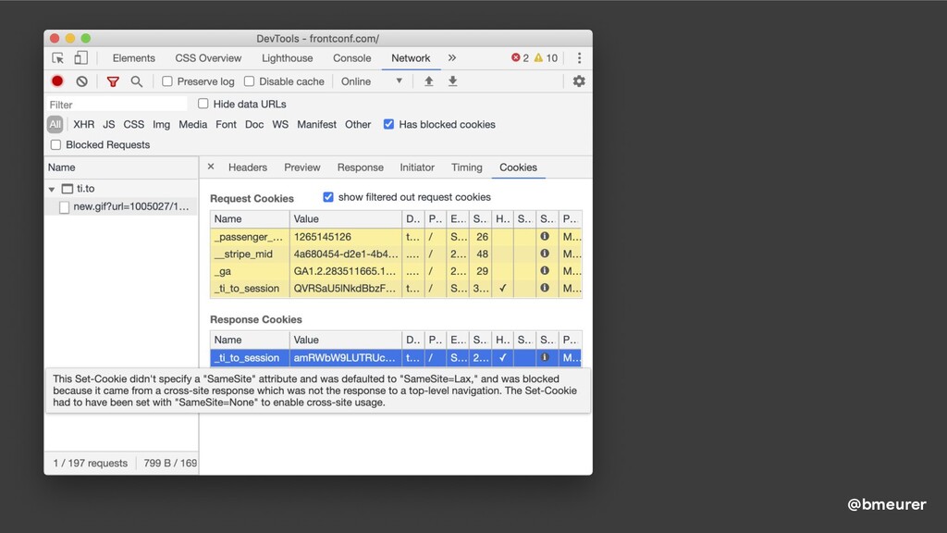Open network search magnifier icon

click(137, 81)
